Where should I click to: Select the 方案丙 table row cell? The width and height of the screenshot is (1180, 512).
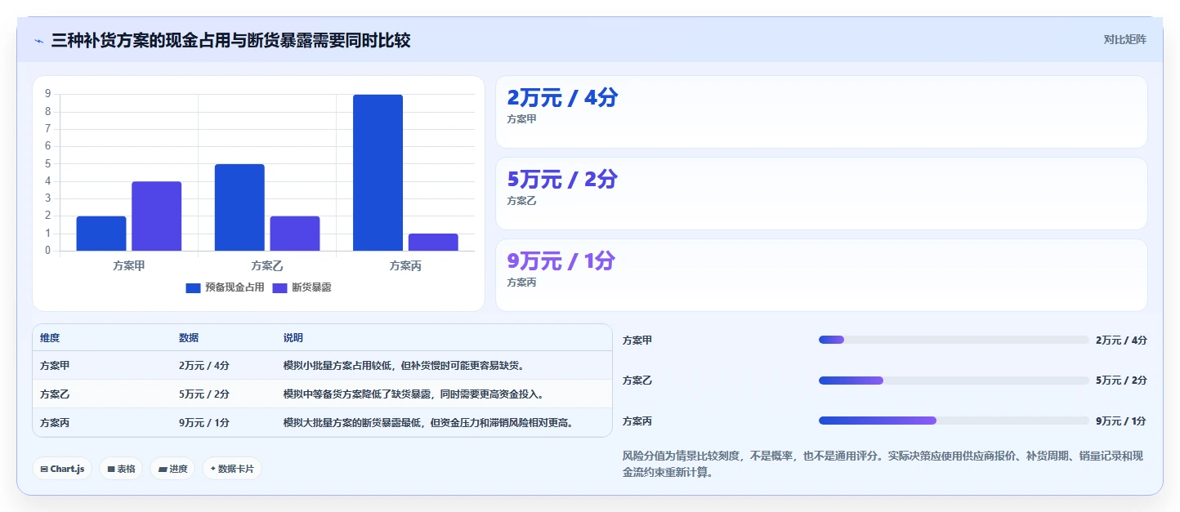(55, 423)
